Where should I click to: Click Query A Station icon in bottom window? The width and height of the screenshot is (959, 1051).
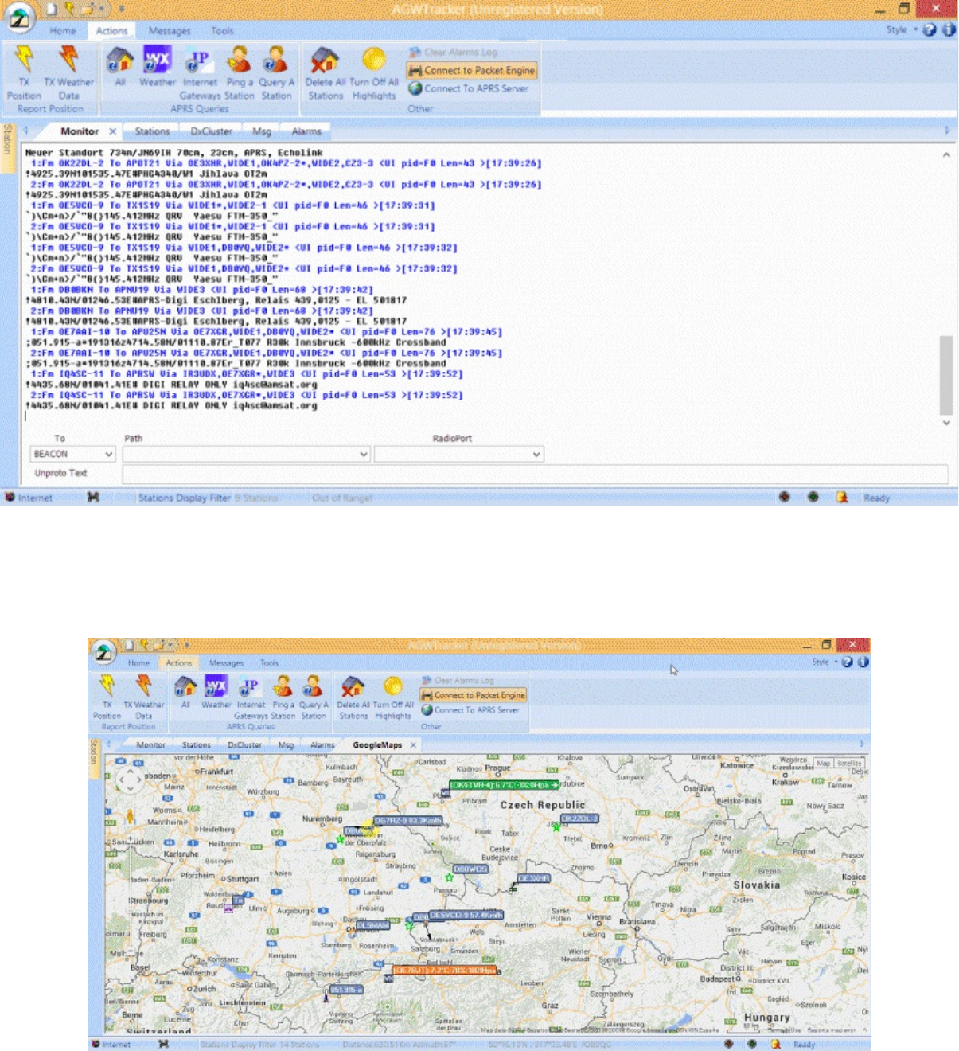[x=313, y=686]
